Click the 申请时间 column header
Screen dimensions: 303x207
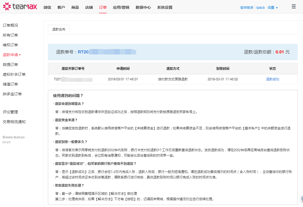click(x=123, y=69)
